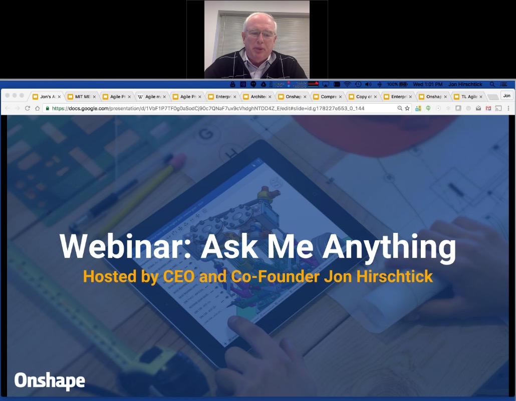Click the Jon profile button
This screenshot has height=401, width=516.
coord(507,96)
